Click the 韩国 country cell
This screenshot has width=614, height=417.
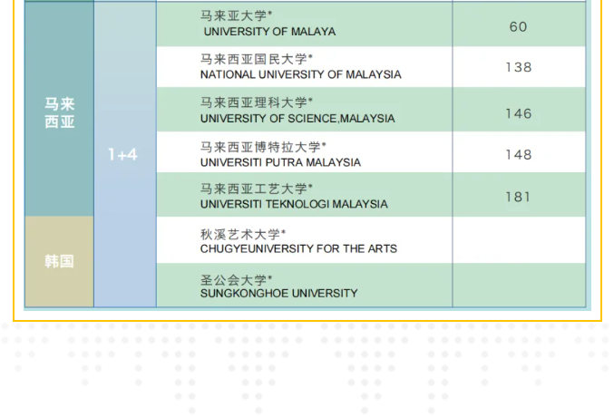60,262
